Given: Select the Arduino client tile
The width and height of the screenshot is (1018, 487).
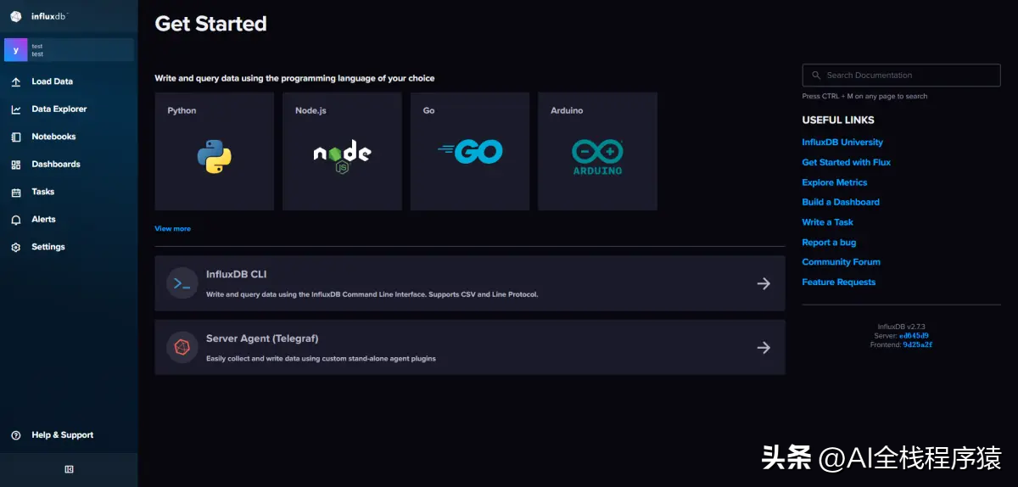Looking at the screenshot, I should click(597, 152).
